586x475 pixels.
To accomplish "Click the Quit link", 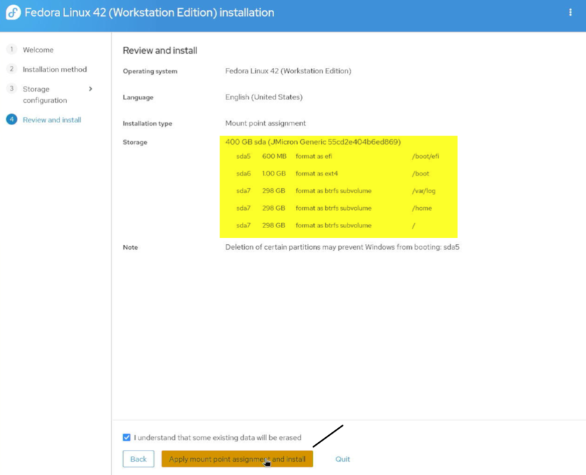I will pyautogui.click(x=343, y=459).
